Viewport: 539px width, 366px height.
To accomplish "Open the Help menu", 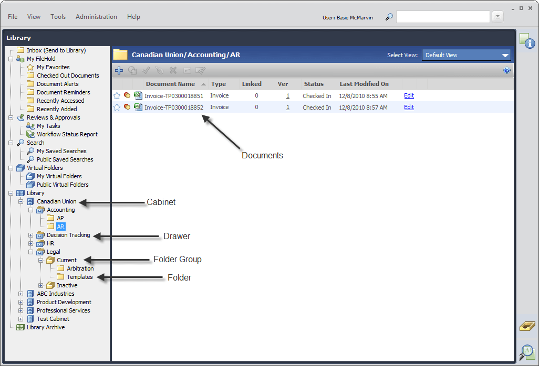I will coord(133,17).
